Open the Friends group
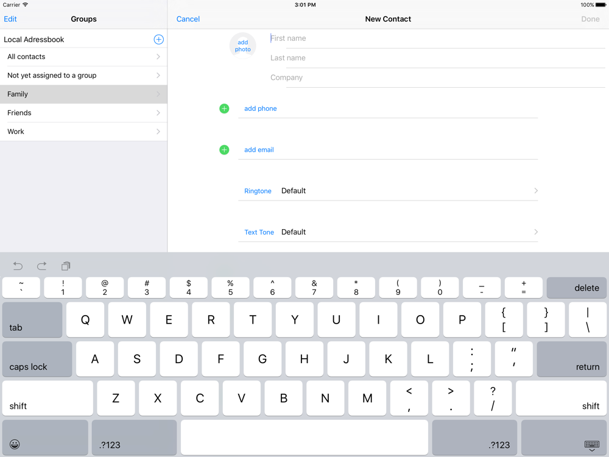Image resolution: width=609 pixels, height=457 pixels. pos(83,113)
